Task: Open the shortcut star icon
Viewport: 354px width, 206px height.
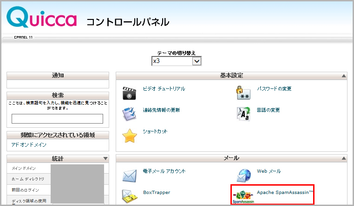Action: 129,136
